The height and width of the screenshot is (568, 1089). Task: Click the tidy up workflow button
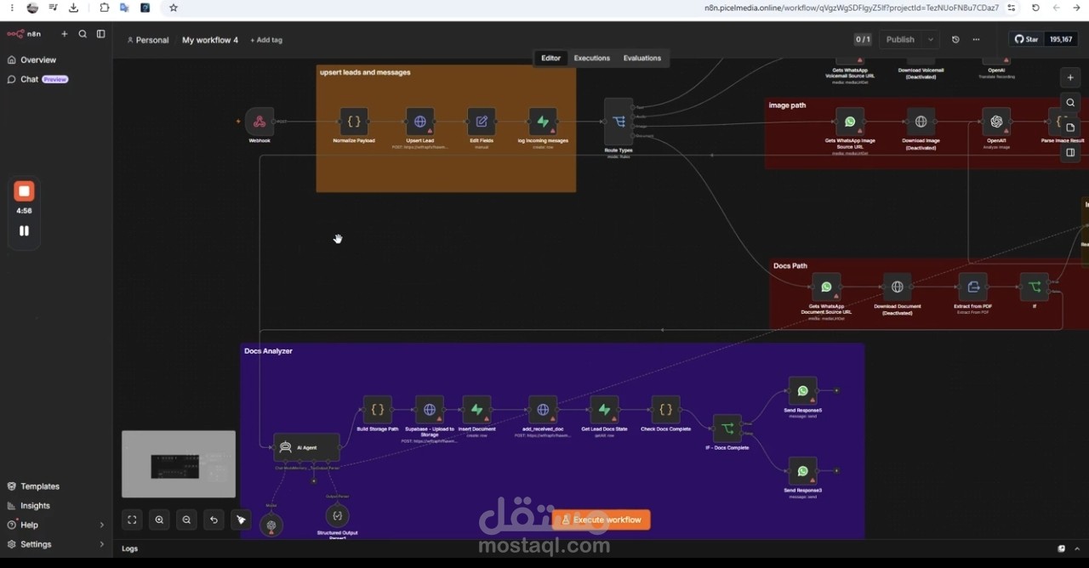pos(241,520)
